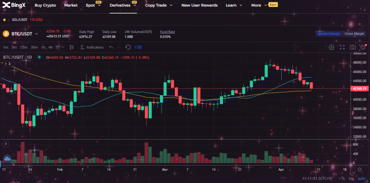Select the 1h timeframe
Image resolution: width=370 pixels, height=183 pixels.
point(43,47)
